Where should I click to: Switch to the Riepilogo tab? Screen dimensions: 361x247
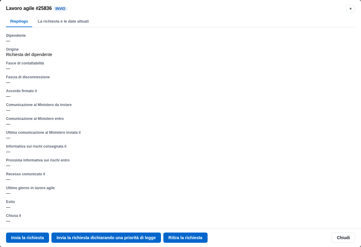[19, 21]
